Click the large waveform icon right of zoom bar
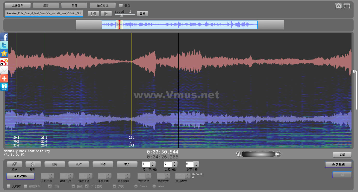 click(279, 154)
